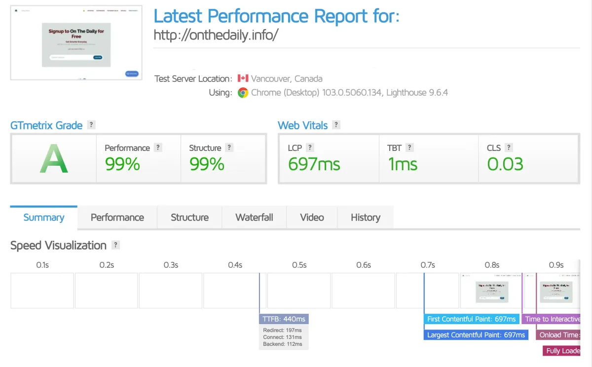This screenshot has width=592, height=367.
Task: Click help icon beside Structure score
Action: tap(229, 147)
